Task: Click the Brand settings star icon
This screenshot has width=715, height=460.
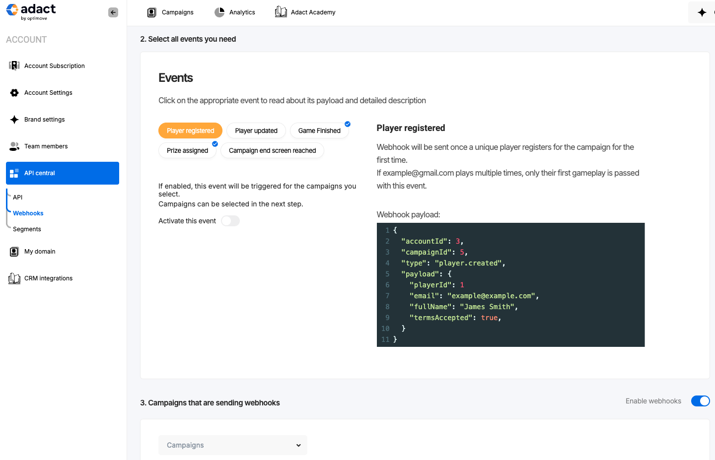Action: click(14, 120)
